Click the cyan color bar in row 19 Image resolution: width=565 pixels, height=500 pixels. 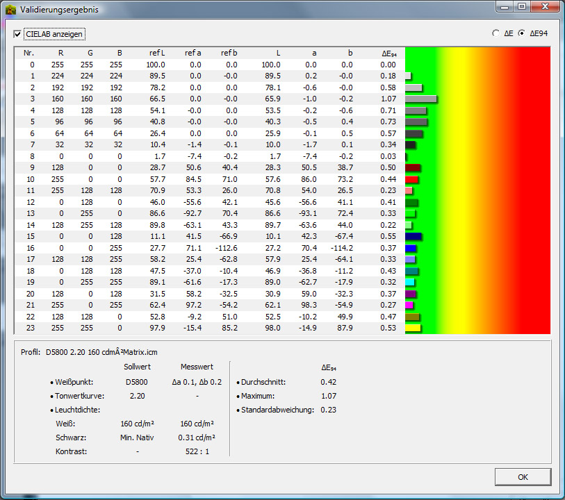[x=410, y=283]
